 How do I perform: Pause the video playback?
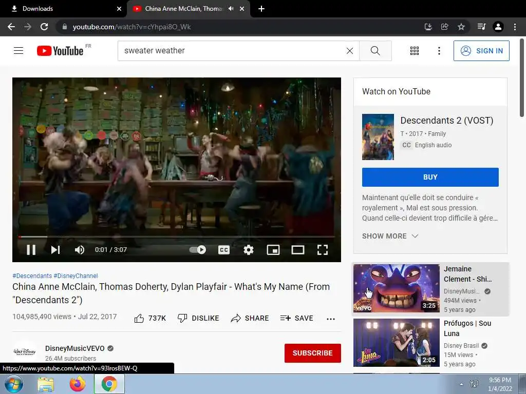[x=31, y=250]
